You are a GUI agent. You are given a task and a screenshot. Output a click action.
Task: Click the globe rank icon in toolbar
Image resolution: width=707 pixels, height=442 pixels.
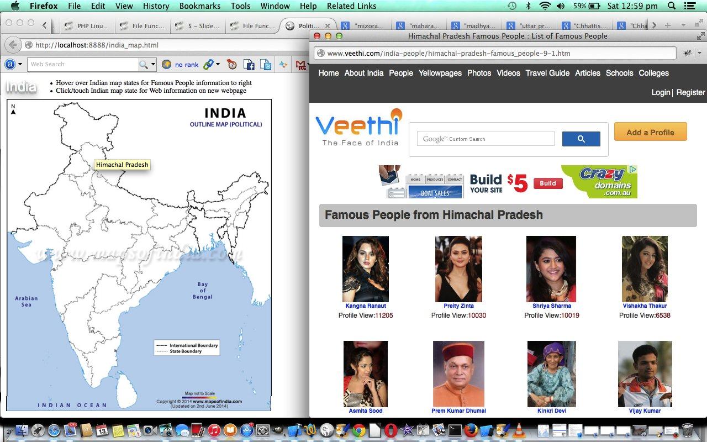[166, 65]
